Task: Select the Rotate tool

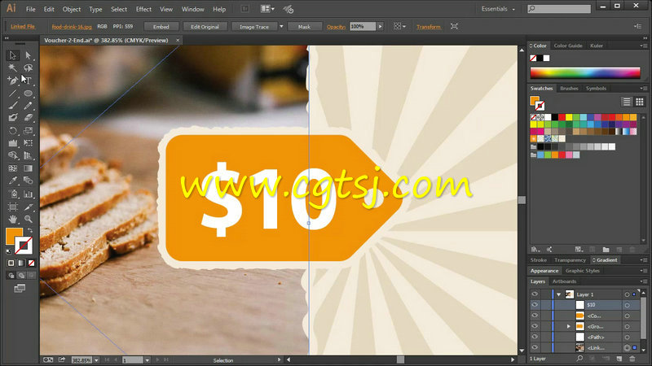Action: click(x=13, y=131)
